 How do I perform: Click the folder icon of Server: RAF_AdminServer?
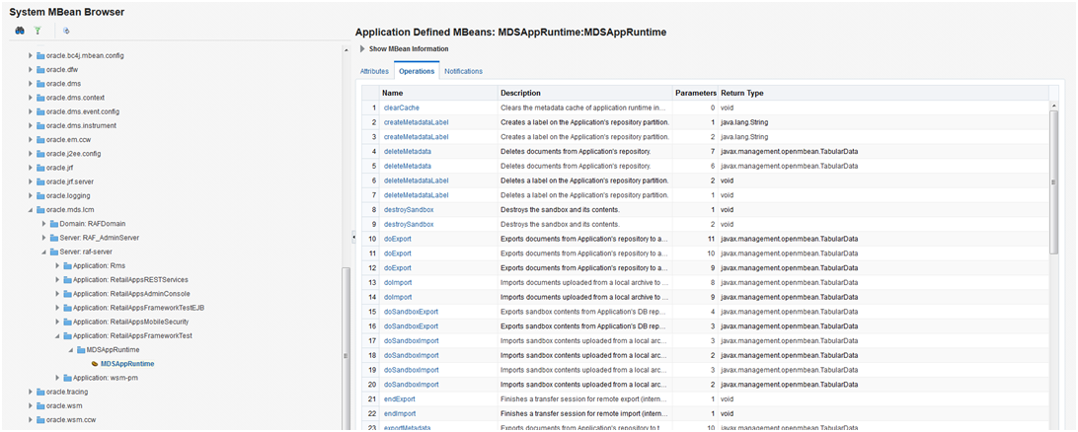pyautogui.click(x=54, y=238)
